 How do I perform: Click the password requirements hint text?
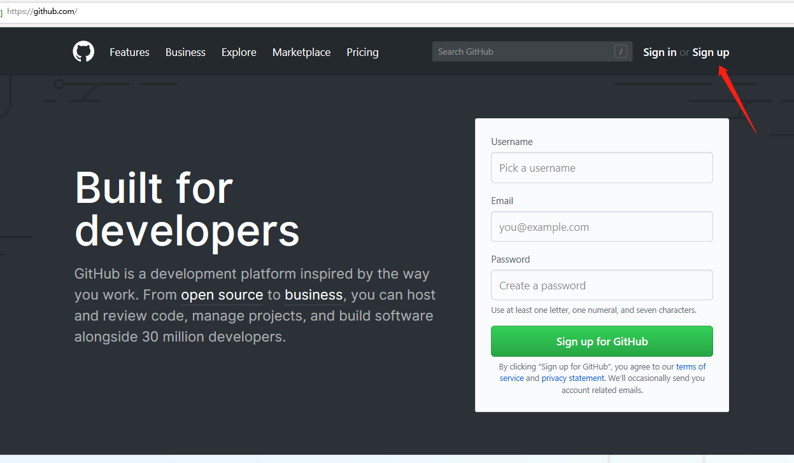(593, 310)
